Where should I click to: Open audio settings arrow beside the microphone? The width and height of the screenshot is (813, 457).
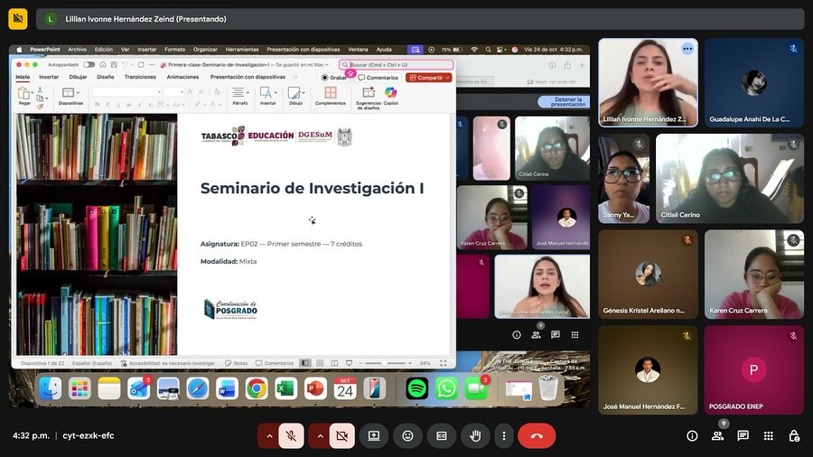tap(268, 435)
